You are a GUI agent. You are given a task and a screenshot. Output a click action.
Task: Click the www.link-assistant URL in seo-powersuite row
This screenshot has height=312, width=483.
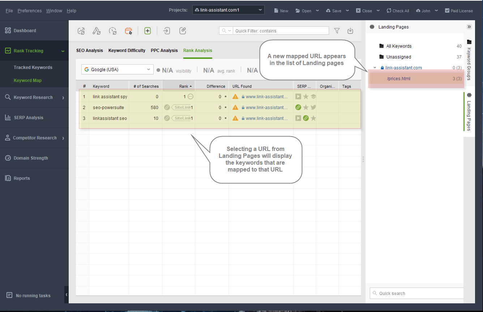267,108
